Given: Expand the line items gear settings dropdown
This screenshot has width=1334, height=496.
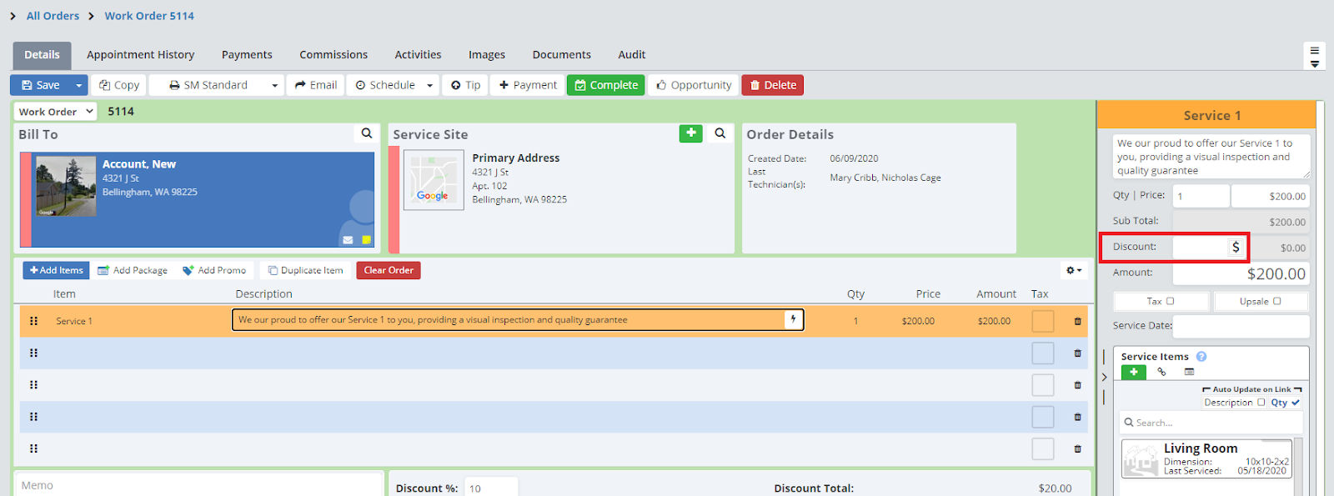Looking at the screenshot, I should click(1074, 270).
